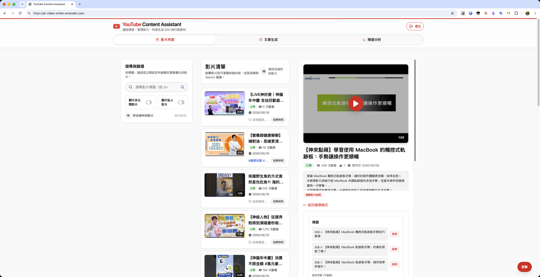Click the thumbs-up likes icon

[341, 166]
